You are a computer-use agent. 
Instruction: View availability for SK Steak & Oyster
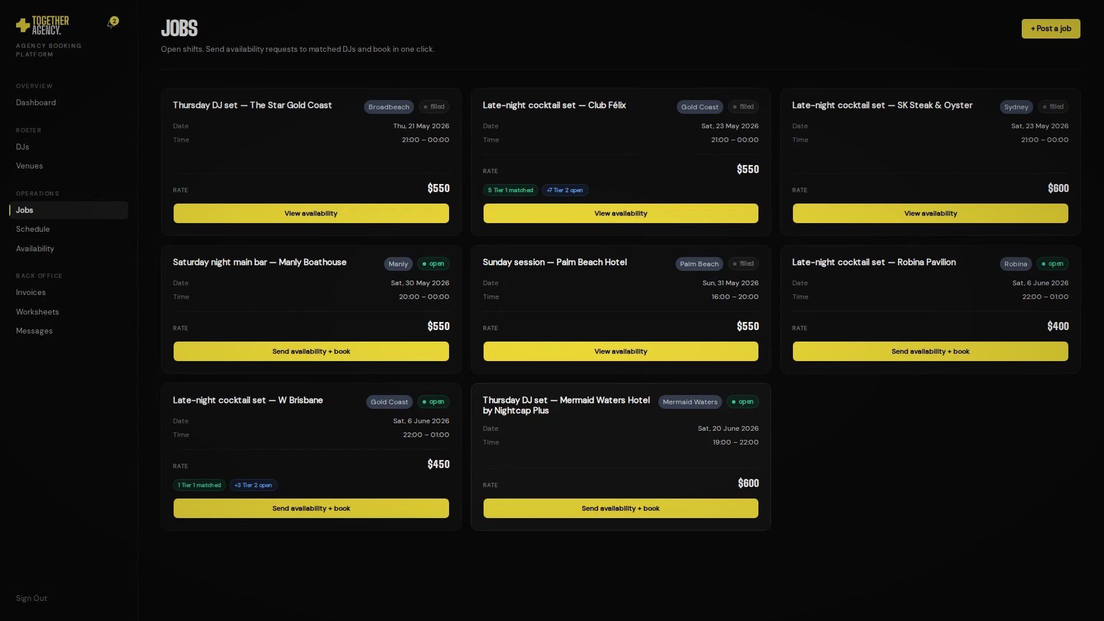(x=930, y=213)
